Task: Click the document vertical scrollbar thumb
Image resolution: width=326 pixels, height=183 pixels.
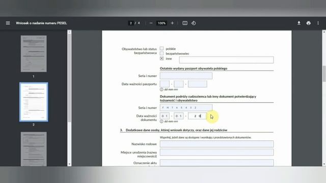Action: 324,74
